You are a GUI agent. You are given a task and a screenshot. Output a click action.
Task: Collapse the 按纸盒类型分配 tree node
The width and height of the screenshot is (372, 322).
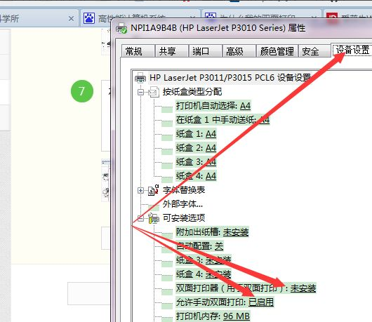[x=140, y=92]
